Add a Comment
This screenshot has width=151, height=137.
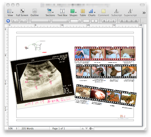(x=103, y=12)
